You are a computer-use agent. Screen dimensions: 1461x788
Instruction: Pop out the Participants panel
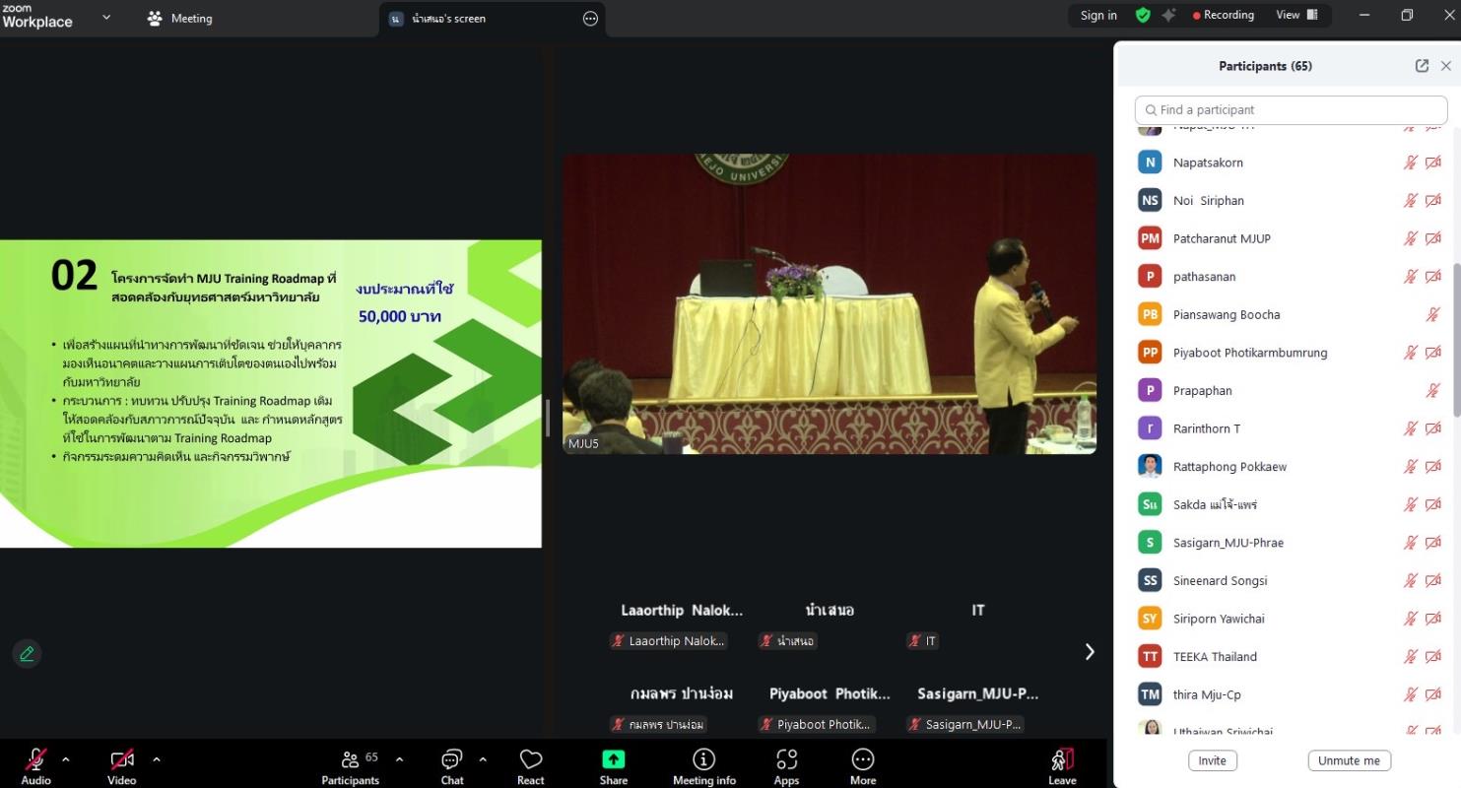pyautogui.click(x=1422, y=66)
